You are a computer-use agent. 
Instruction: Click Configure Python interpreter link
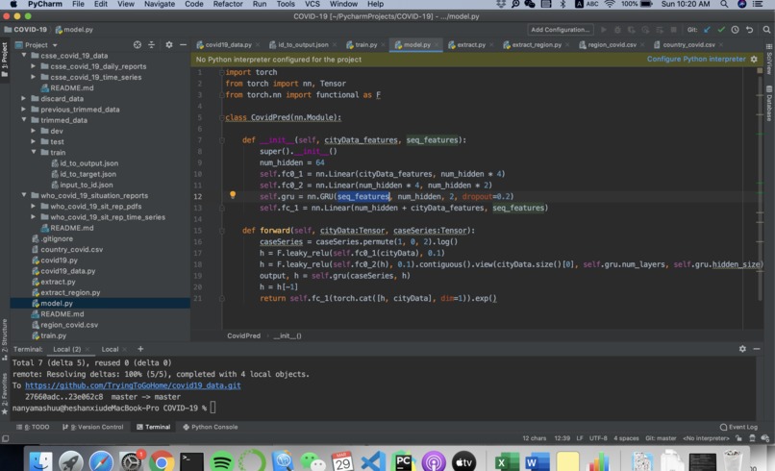click(696, 59)
